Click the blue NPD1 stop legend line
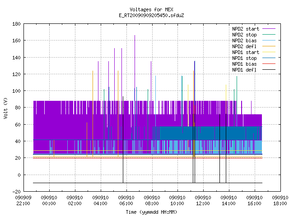The width and height of the screenshot is (289, 216). pyautogui.click(x=269, y=58)
